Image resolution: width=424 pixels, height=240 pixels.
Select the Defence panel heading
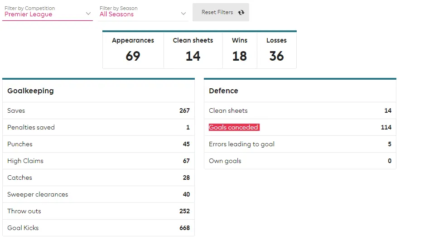[x=223, y=91]
